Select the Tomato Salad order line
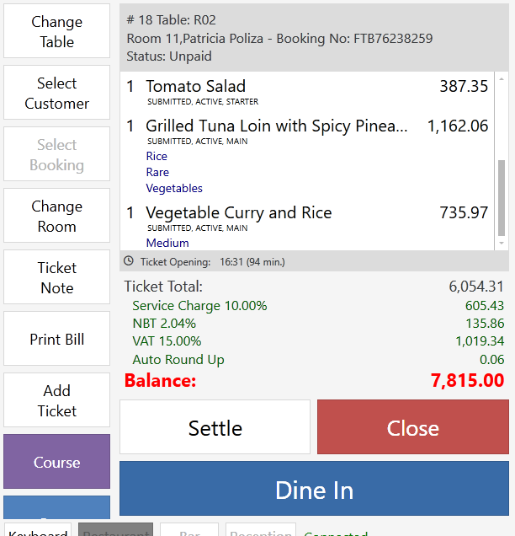515x536 pixels. 307,92
